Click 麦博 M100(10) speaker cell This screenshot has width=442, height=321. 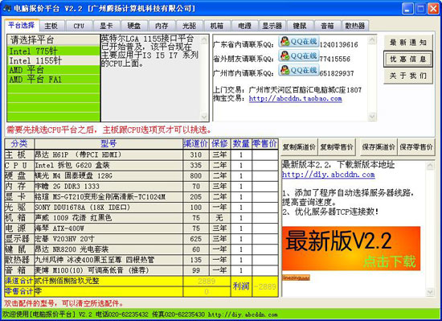[x=108, y=270]
